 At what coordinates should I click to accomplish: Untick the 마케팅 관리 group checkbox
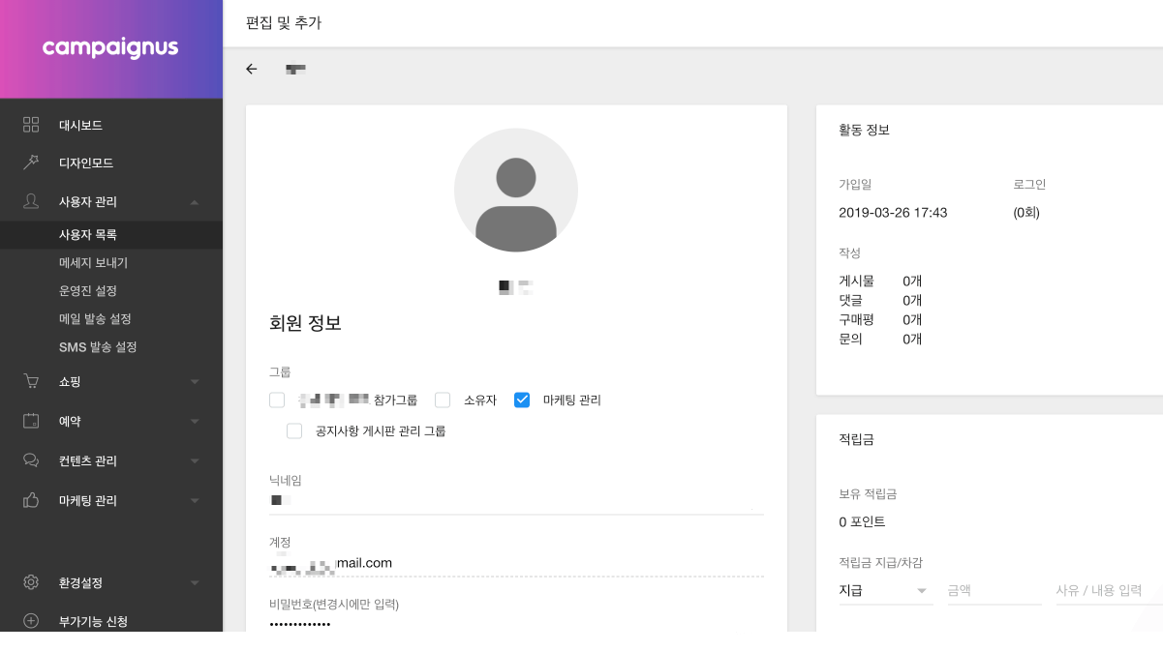click(x=522, y=400)
